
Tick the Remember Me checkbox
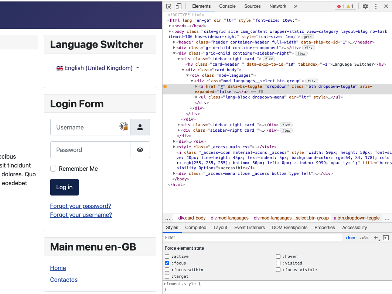click(x=53, y=169)
